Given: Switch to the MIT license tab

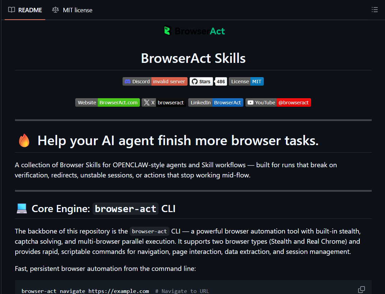Looking at the screenshot, I should pyautogui.click(x=72, y=10).
